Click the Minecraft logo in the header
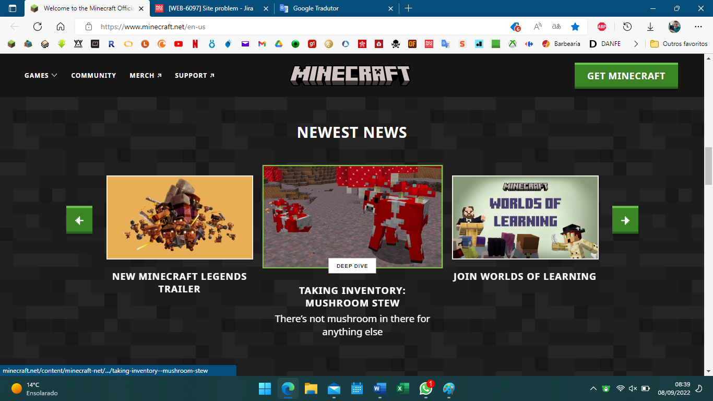 click(x=350, y=76)
